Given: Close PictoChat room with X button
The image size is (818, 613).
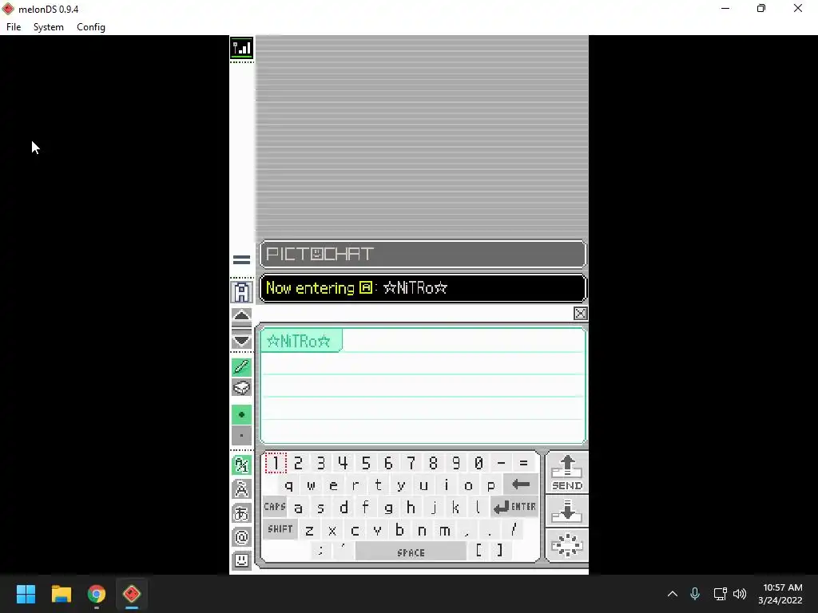Looking at the screenshot, I should (580, 313).
